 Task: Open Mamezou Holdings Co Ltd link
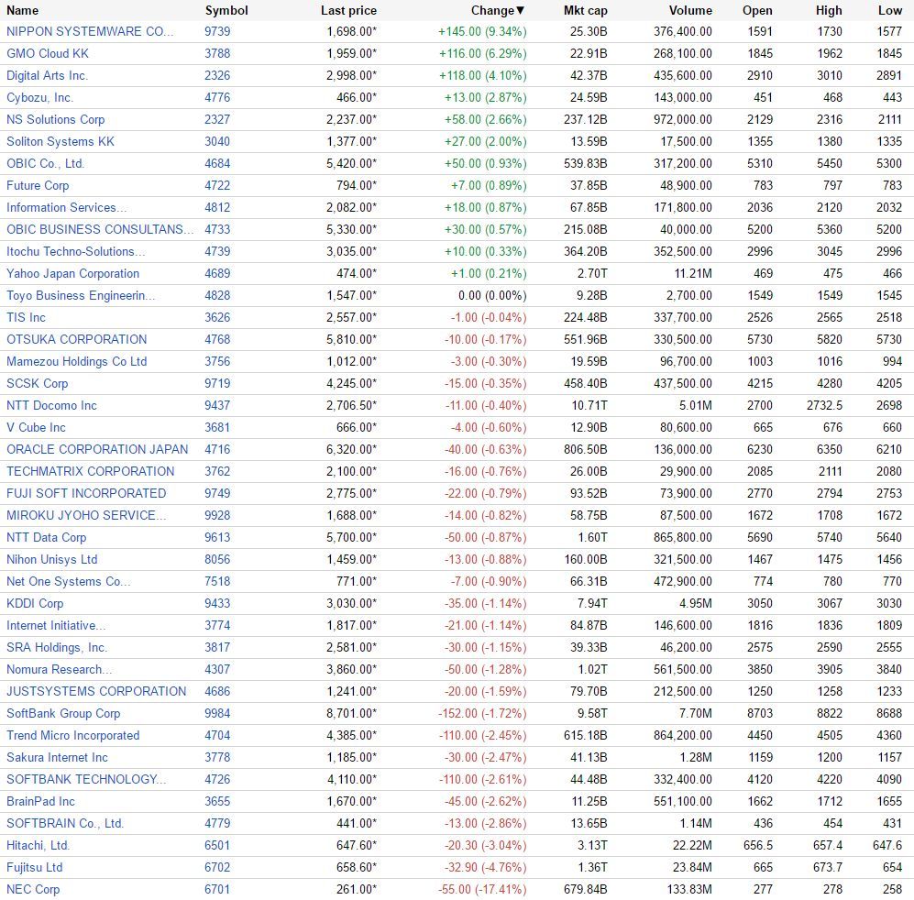[x=77, y=361]
